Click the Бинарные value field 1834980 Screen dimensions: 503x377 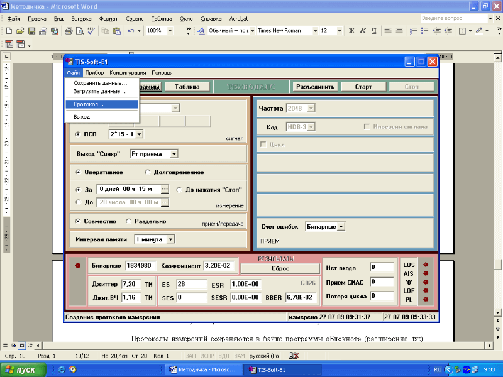pyautogui.click(x=140, y=265)
